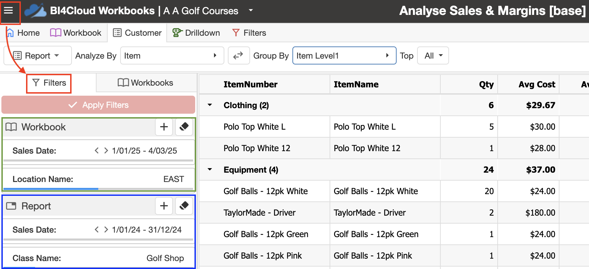Click the Report section header label

36,206
